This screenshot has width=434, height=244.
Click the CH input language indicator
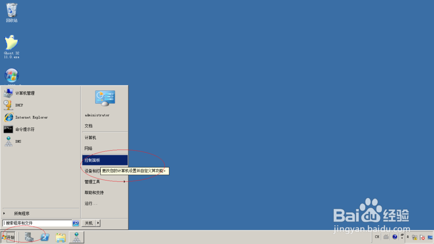[x=377, y=237]
